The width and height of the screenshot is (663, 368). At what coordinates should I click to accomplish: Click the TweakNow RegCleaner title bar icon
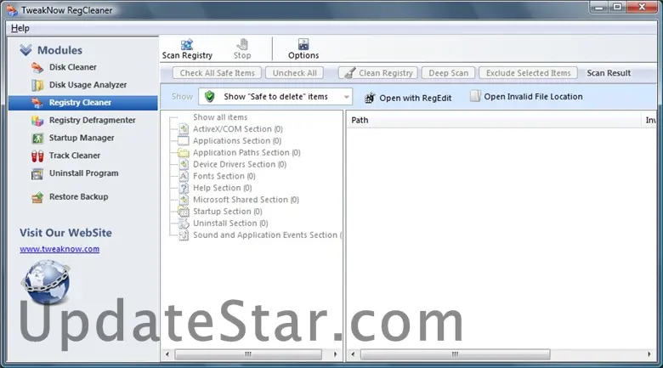(x=12, y=10)
